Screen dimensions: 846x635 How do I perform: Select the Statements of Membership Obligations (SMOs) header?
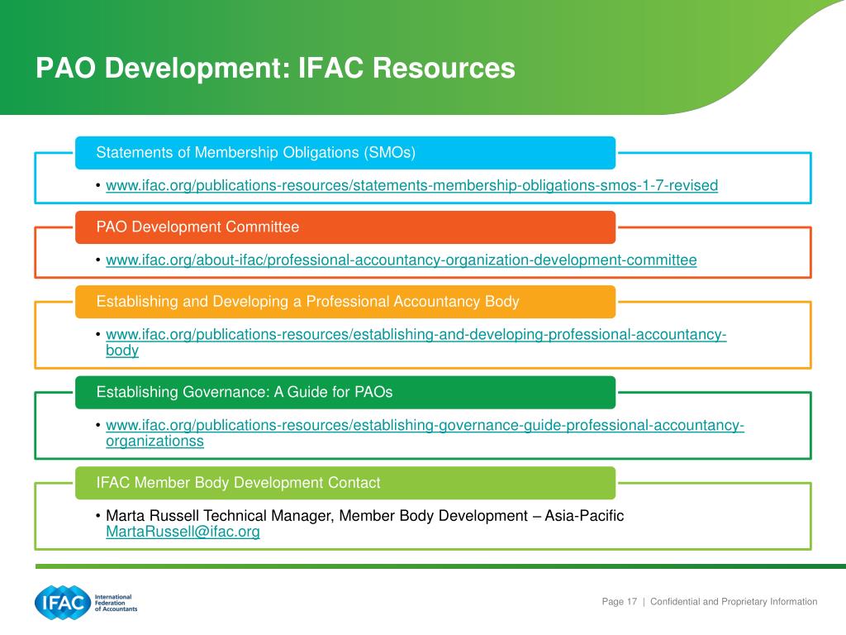point(345,153)
